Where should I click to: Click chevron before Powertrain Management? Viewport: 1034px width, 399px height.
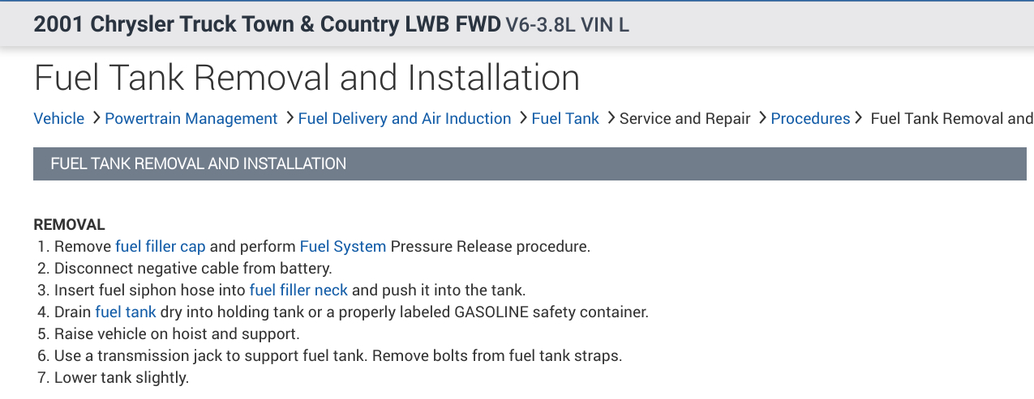[x=96, y=118]
